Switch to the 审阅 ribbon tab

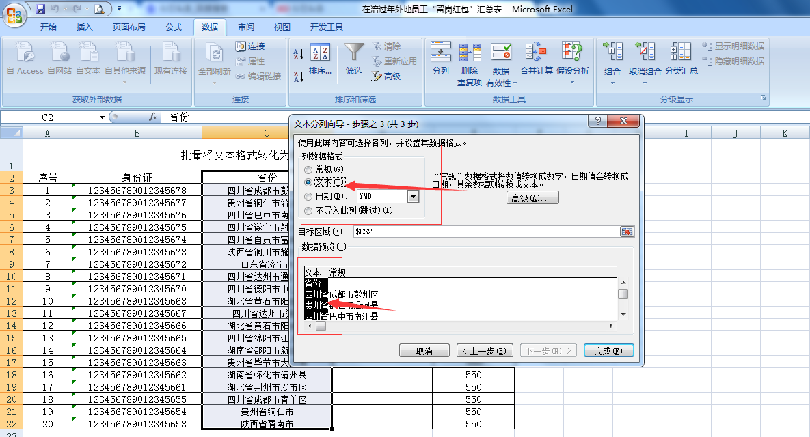[x=246, y=27]
